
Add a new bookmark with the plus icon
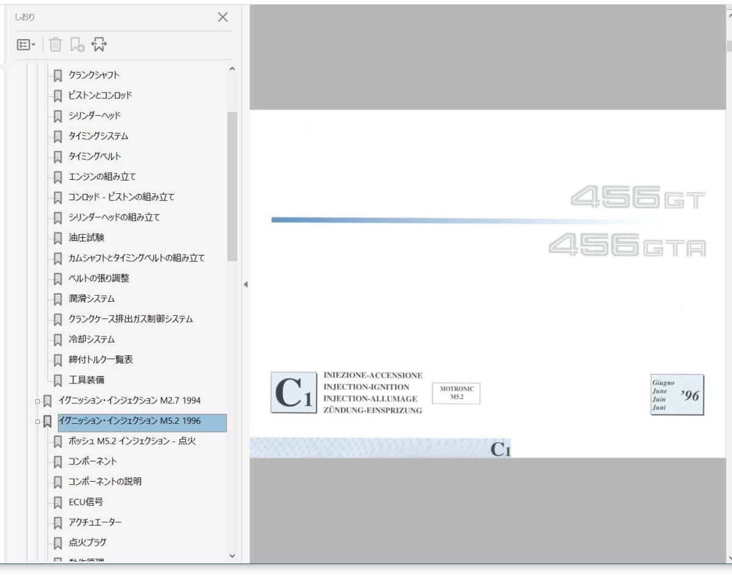(77, 45)
